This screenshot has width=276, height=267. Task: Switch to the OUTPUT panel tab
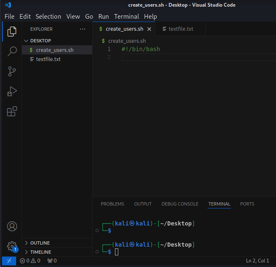tap(143, 204)
